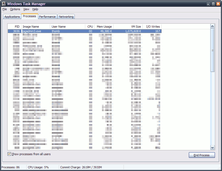
Task: Sort by I/O Writes column header
Action: 153,27
